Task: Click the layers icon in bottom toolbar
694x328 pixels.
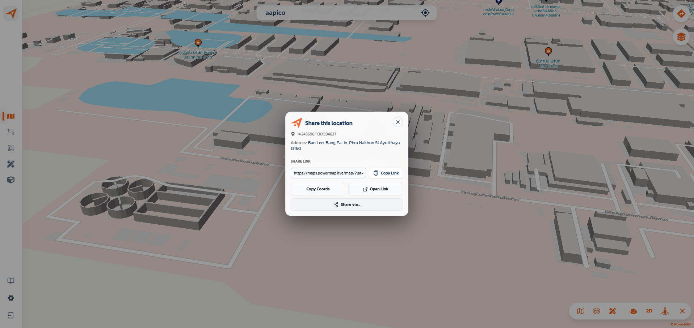Action: [x=597, y=311]
